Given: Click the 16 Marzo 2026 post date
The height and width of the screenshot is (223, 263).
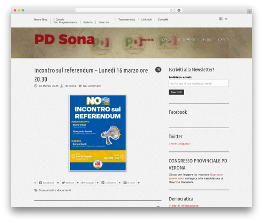Looking at the screenshot, I should pyautogui.click(x=48, y=86).
